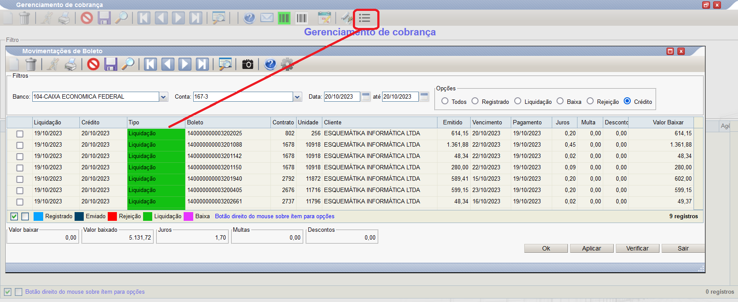Open the list options icon in Gerenciamento de cobrança toolbar
Image resolution: width=738 pixels, height=302 pixels.
point(365,18)
